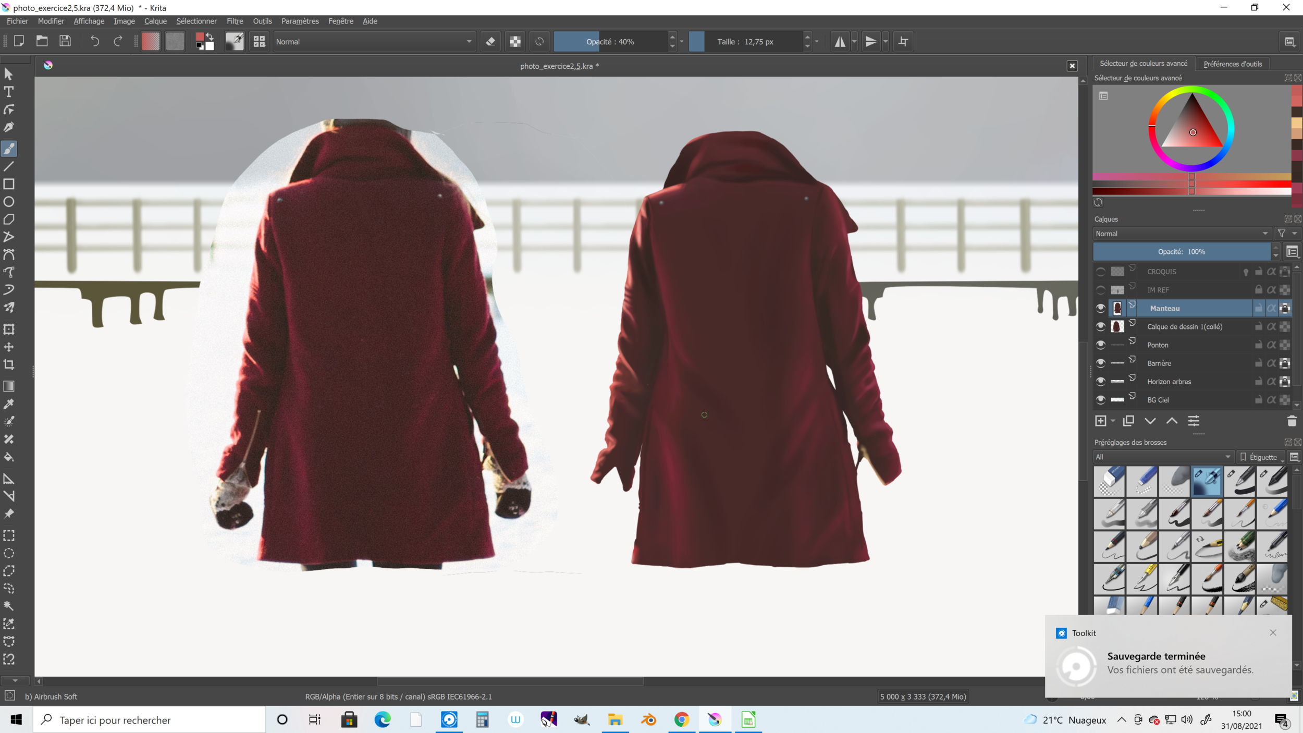Open the brush blending mode dropdown
The height and width of the screenshot is (733, 1303).
point(374,42)
